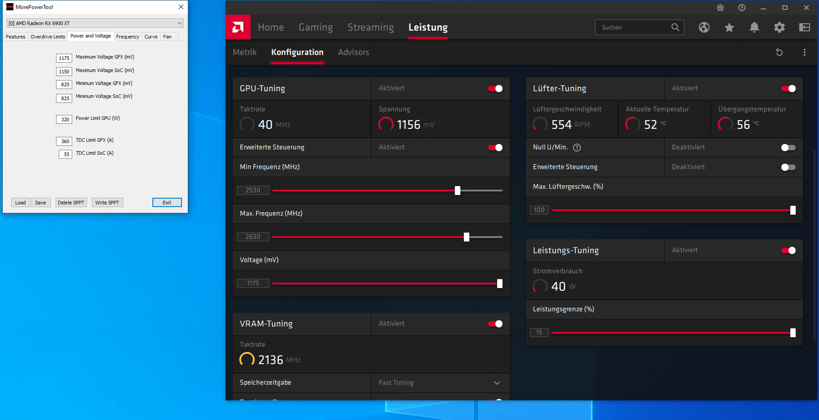Enable Erweiterte Steuerung under Lüfter-Tuning
Screen dimensions: 819x420
(x=789, y=167)
